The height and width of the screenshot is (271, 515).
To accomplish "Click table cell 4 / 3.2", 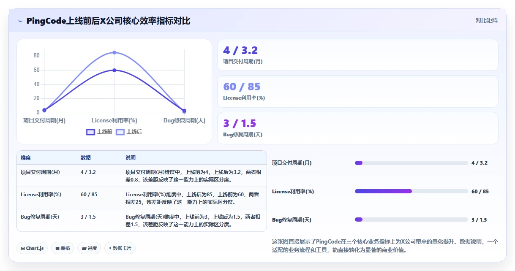I will [88, 172].
